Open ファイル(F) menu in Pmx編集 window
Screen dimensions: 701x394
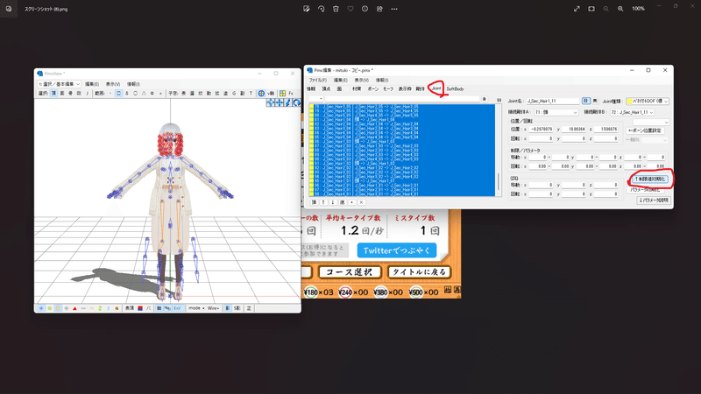coord(317,80)
